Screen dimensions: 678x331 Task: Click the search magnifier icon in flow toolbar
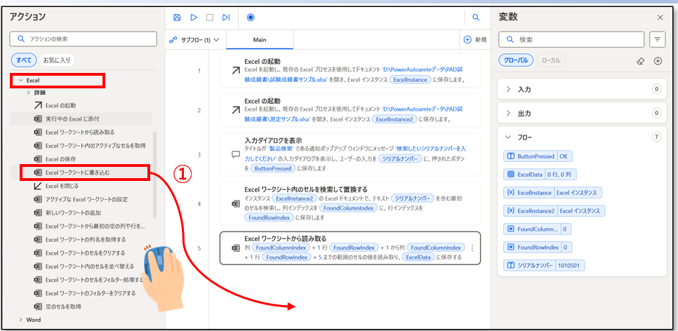tap(476, 17)
